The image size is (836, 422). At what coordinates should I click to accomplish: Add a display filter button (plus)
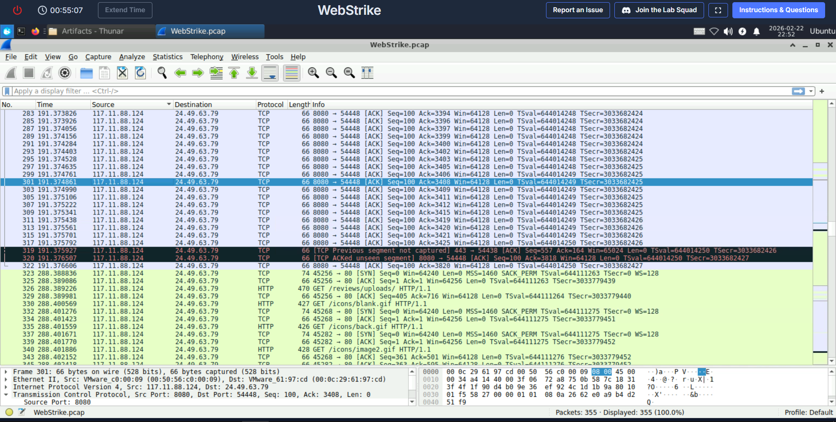tap(822, 91)
